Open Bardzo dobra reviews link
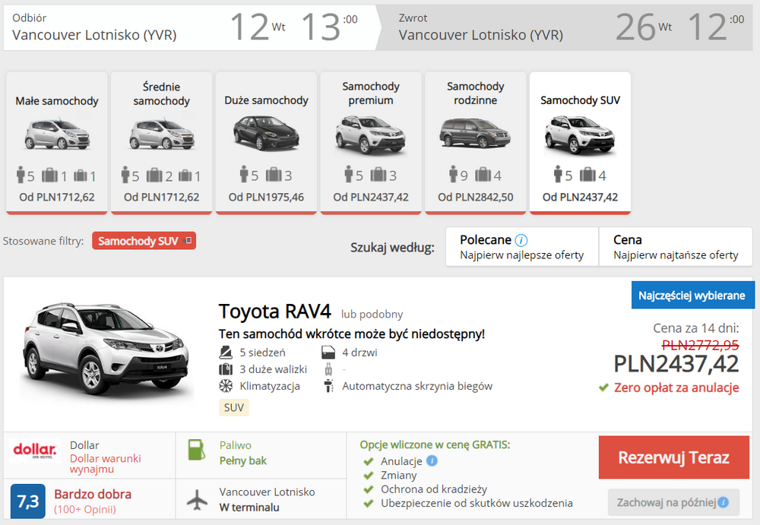760x525 pixels. tap(93, 494)
